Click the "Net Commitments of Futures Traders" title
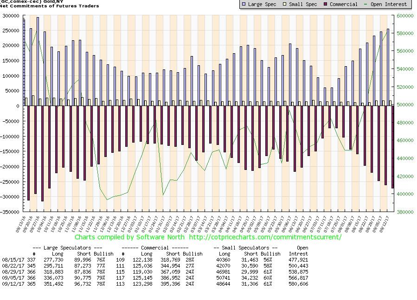417x300 pixels. [x=50, y=6]
